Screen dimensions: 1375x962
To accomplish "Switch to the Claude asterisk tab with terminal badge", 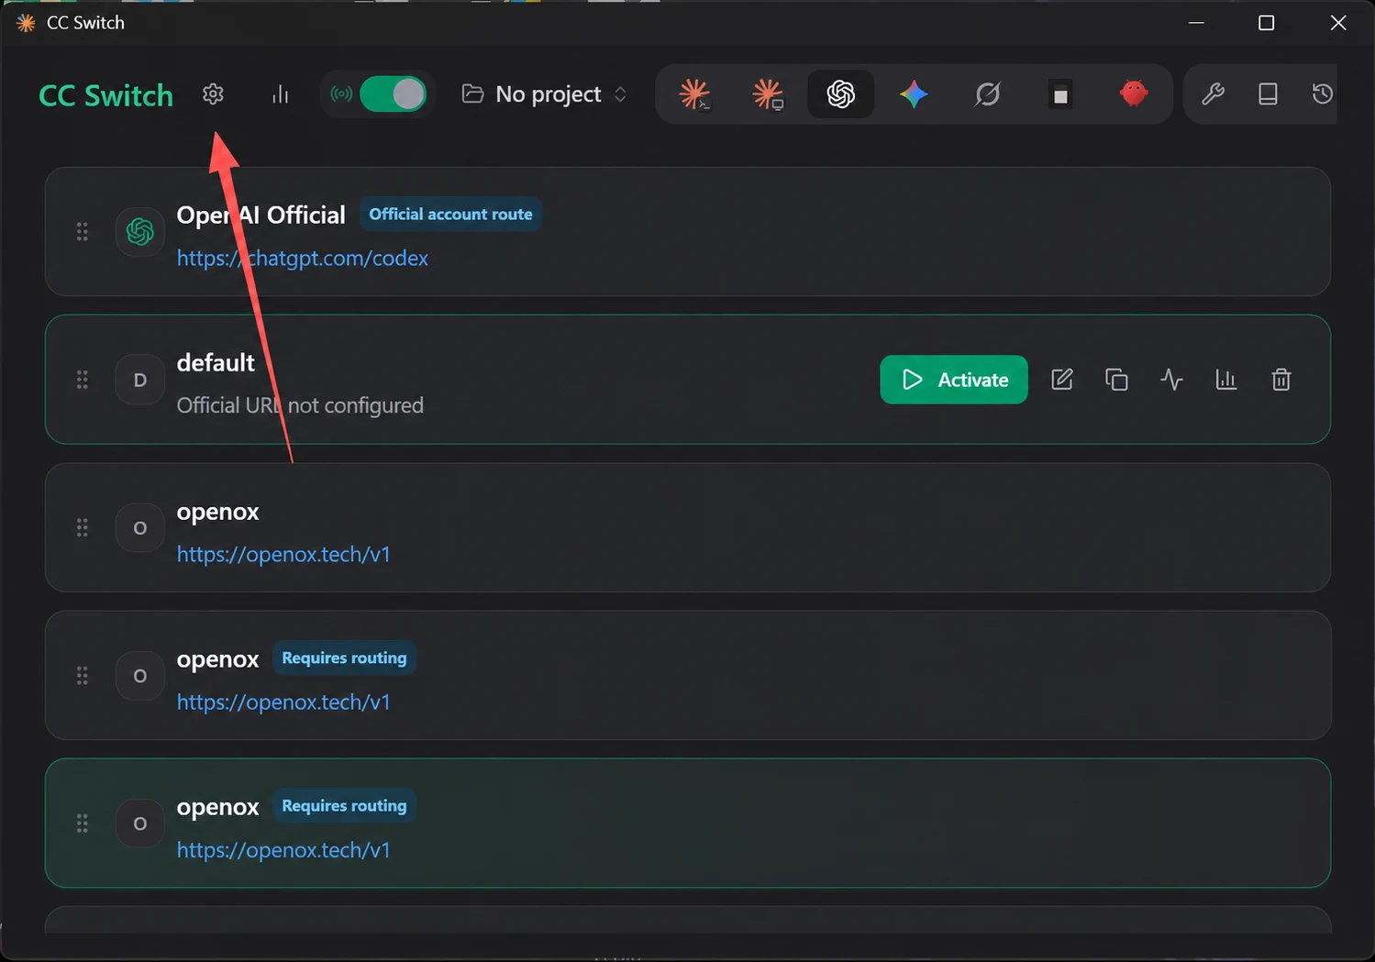I will [694, 94].
